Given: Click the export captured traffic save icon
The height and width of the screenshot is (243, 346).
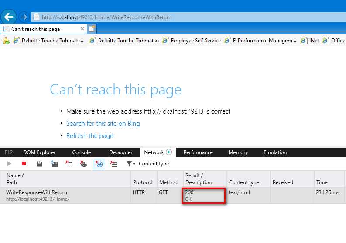Looking at the screenshot, I should coord(39,164).
